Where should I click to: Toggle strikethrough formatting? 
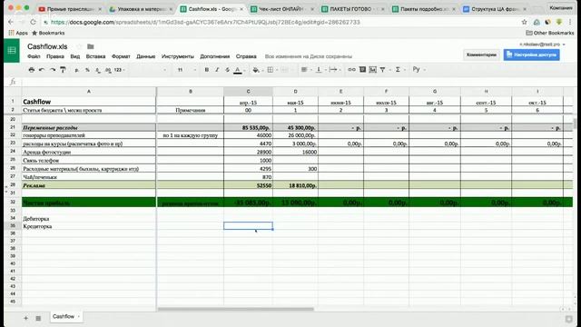(228, 70)
